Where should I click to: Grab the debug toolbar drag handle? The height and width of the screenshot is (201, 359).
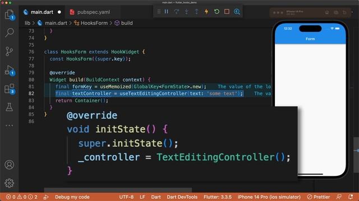[159, 11]
